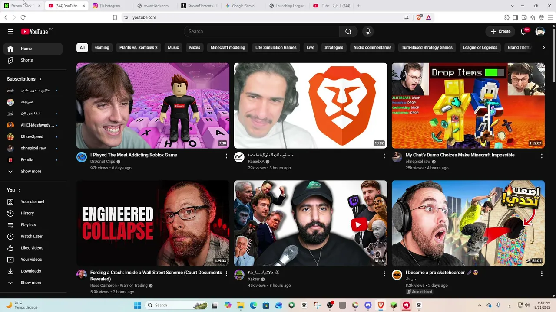Open the Leo AI sparkle icon

click(x=533, y=17)
